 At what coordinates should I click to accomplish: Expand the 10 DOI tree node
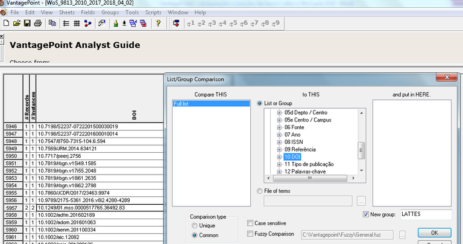(279, 157)
